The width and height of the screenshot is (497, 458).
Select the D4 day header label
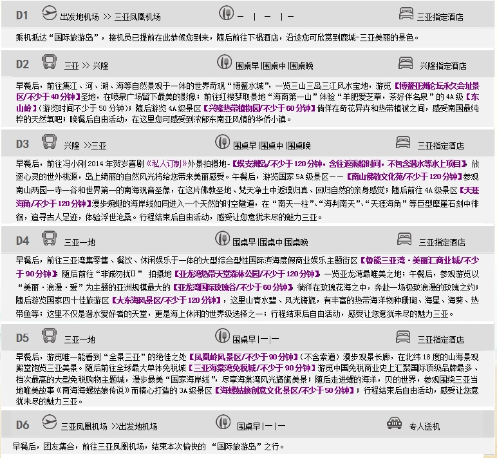pos(23,241)
